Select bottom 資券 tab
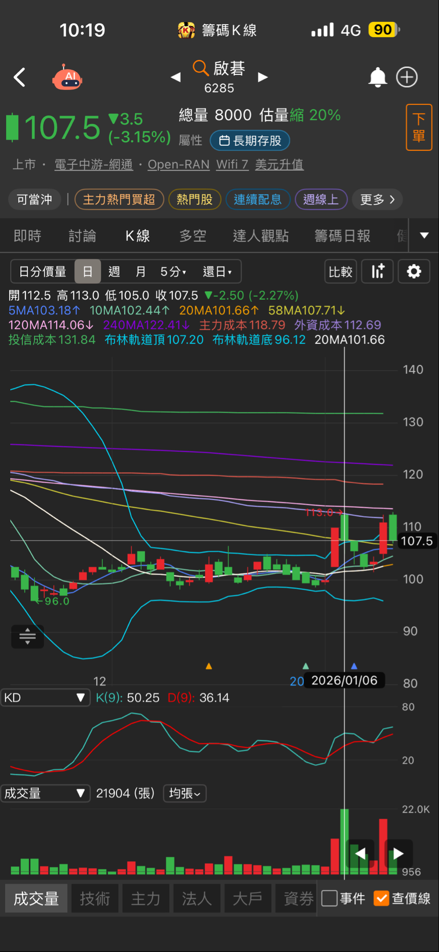The height and width of the screenshot is (952, 439). coord(297,899)
